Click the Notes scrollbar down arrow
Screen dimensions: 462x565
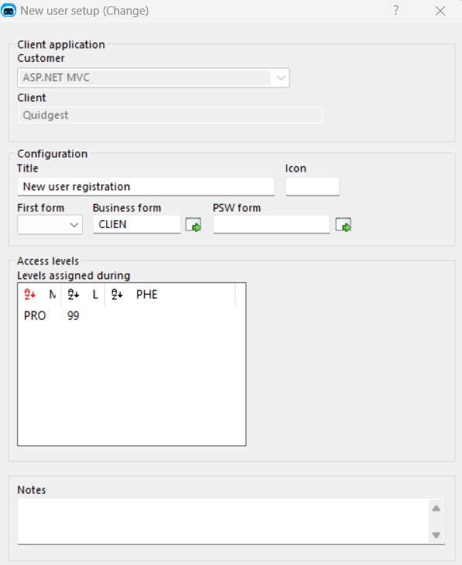point(436,535)
